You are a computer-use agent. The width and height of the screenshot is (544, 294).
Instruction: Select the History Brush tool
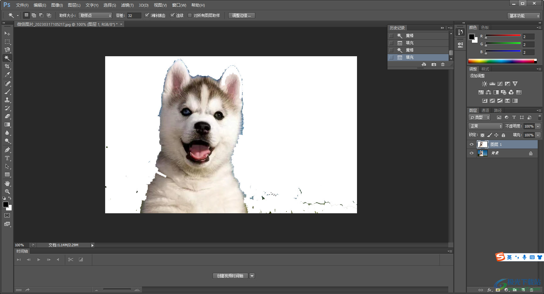coord(7,108)
